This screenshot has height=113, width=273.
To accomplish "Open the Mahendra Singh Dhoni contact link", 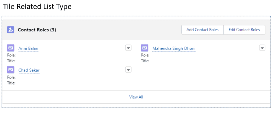I will [x=174, y=48].
